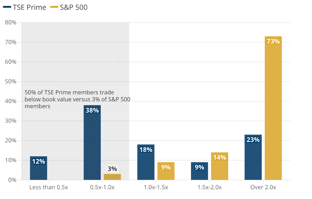This screenshot has height=199, width=312.
Task: Select the 14% S&P 500 bar
Action: coord(219,166)
